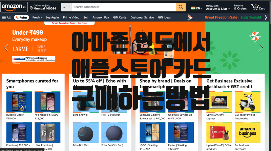The height and width of the screenshot is (151, 271).
Task: Open OnePlus savings up to ₹11,000 link
Action: pos(180,117)
